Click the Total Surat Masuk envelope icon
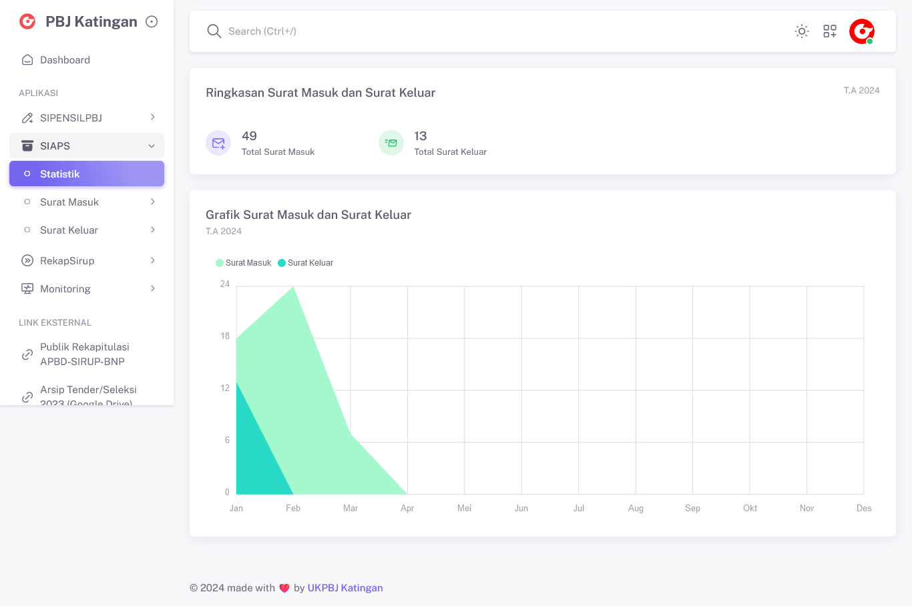 pos(218,143)
